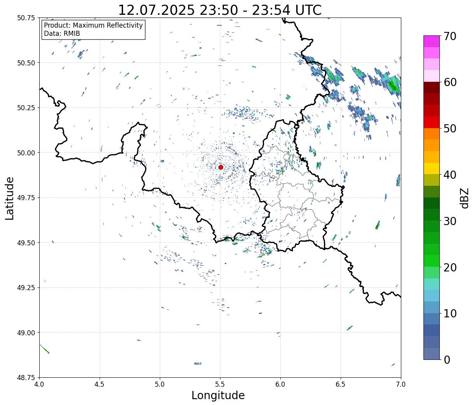The height and width of the screenshot is (405, 474).
Task: Click the longitude tick label 5.0
Action: click(160, 384)
